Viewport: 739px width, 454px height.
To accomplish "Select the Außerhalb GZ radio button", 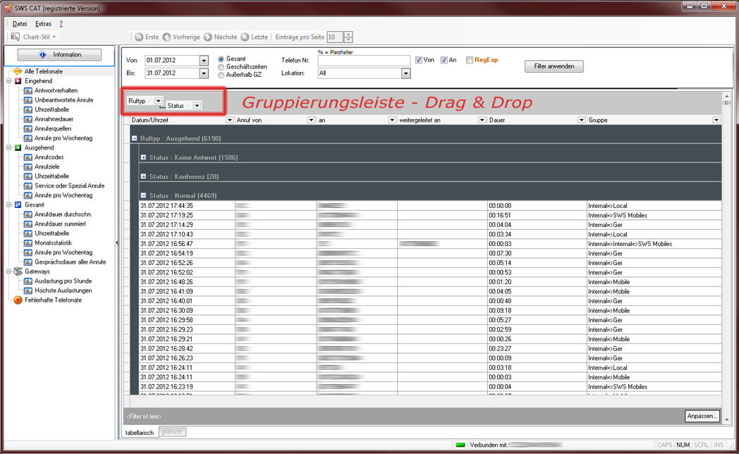I will click(x=221, y=75).
